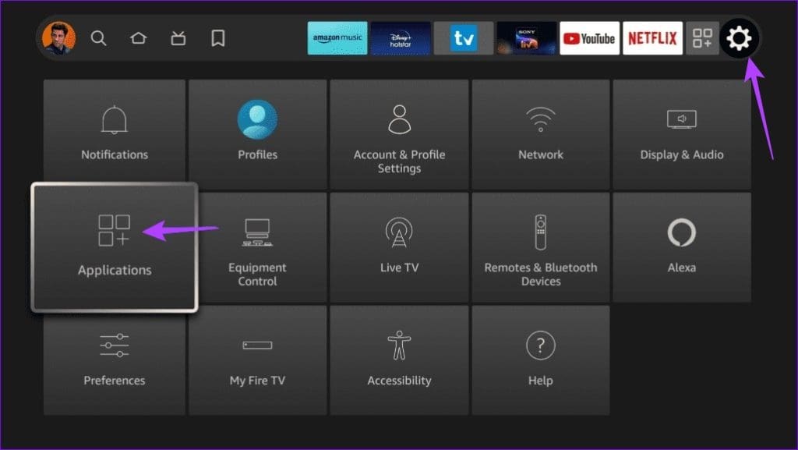Open the Live TV guide icon
Image resolution: width=798 pixels, height=450 pixels.
click(178, 37)
